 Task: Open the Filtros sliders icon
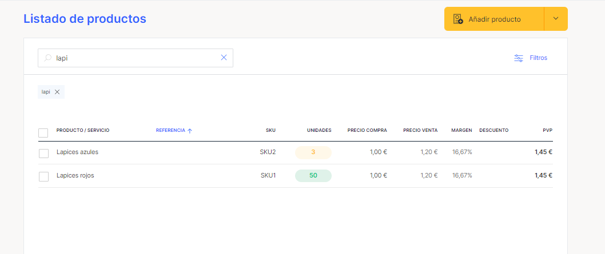(x=519, y=58)
